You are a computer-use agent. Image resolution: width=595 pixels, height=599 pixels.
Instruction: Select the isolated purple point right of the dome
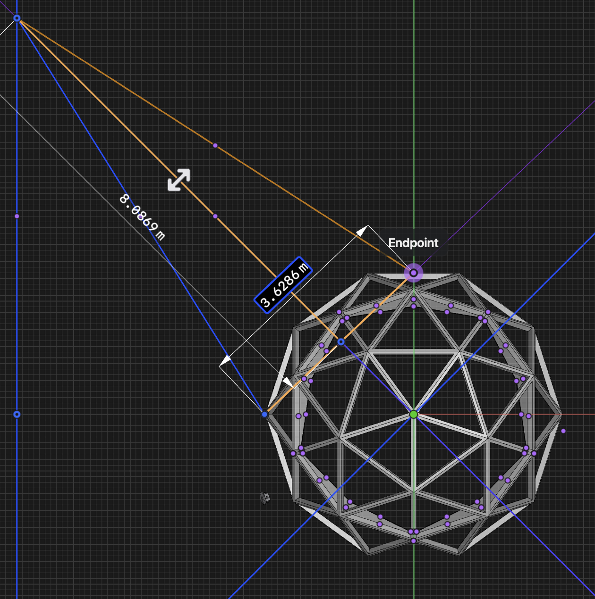pos(563,431)
